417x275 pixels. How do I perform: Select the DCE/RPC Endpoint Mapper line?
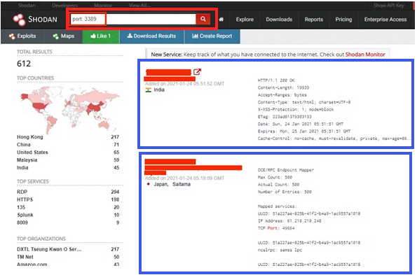pos(286,170)
